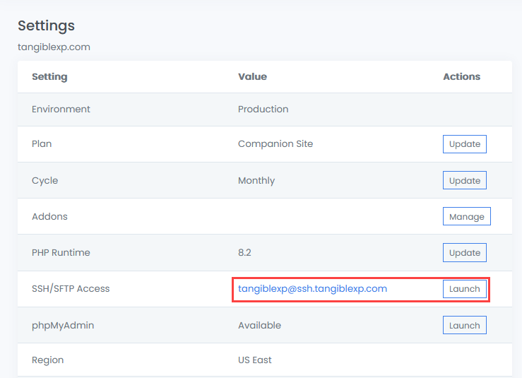
Task: Update the PHP Runtime version
Action: 465,253
